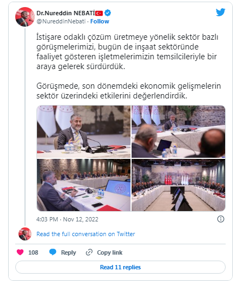Click the Twitter bird logo
236x284 pixels.
click(x=220, y=12)
